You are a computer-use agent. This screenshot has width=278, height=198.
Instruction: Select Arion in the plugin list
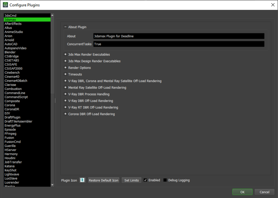(27, 36)
